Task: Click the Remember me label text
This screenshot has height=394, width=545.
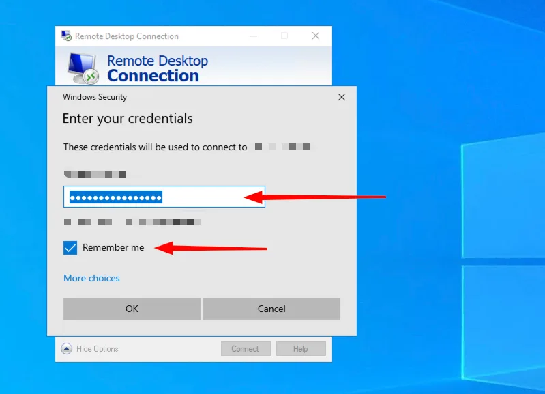Action: coord(113,247)
